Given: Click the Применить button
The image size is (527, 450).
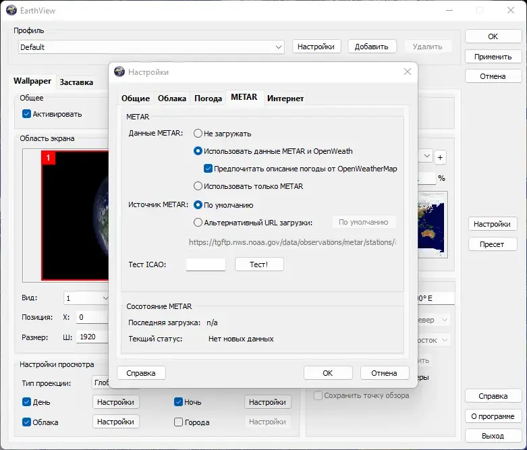Looking at the screenshot, I should click(493, 57).
